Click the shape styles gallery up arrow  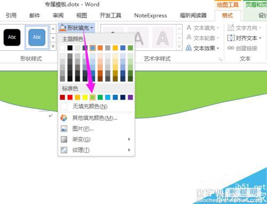53,28
